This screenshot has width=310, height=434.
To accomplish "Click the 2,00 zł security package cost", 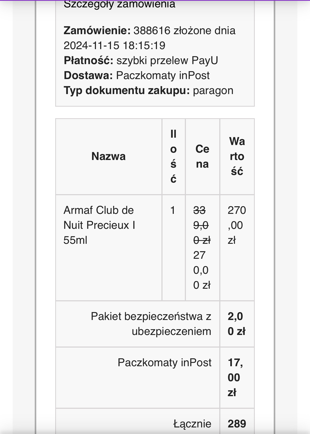I will (236, 324).
